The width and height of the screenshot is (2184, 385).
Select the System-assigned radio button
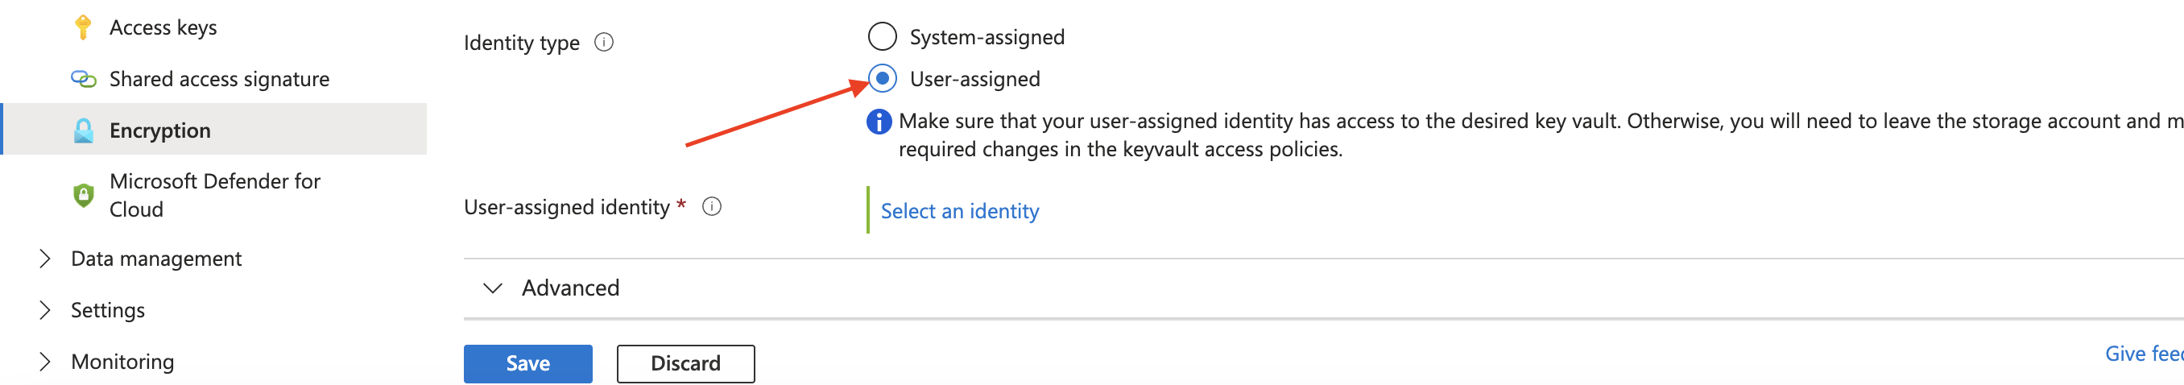883,36
